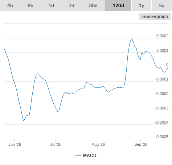Click the Jul '26 axis label

point(56,144)
